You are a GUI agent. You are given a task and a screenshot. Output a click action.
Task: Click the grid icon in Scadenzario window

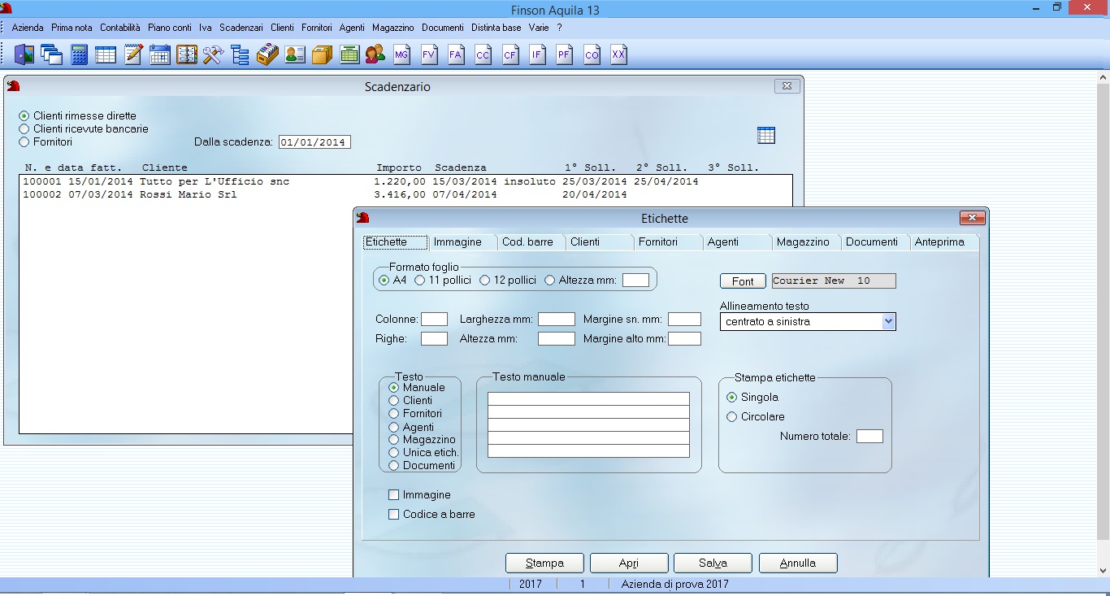[765, 136]
